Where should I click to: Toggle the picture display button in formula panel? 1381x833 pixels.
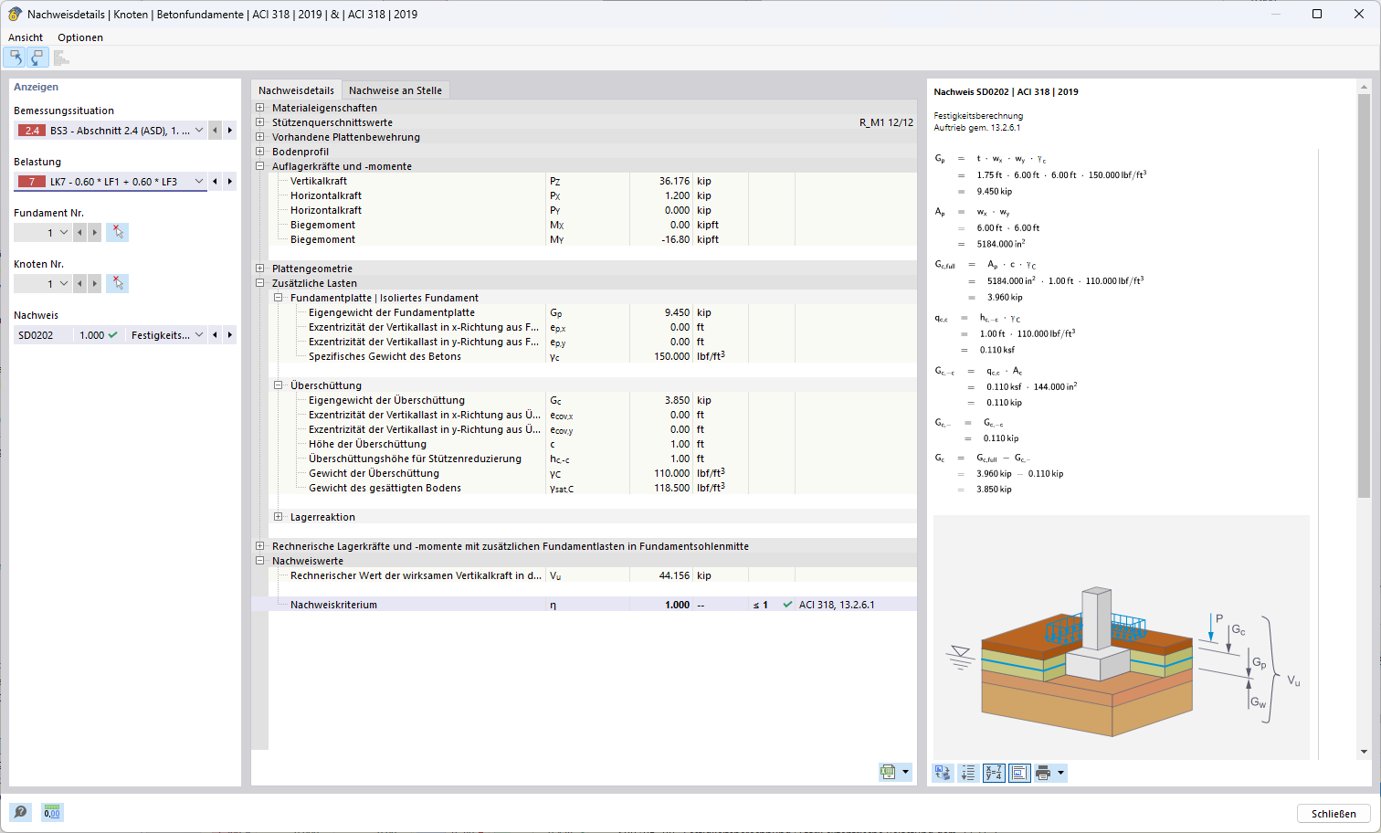point(1019,773)
